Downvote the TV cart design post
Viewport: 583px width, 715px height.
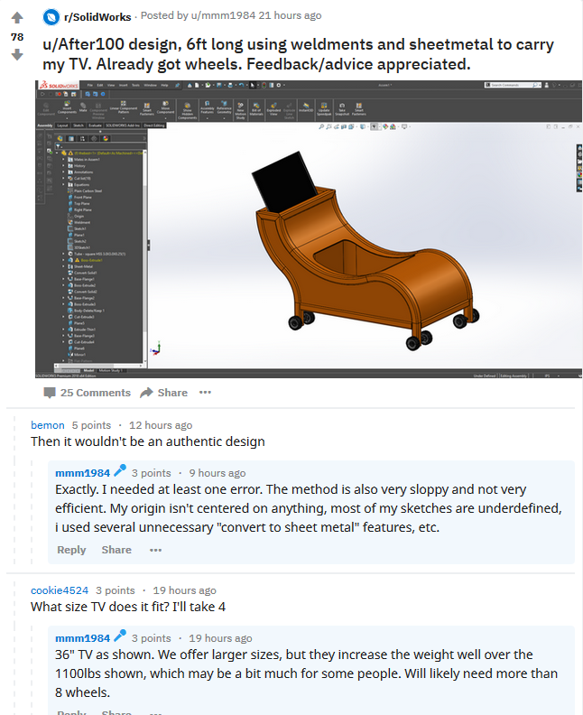click(16, 55)
